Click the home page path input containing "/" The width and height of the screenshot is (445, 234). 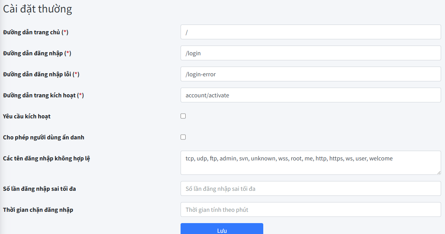click(310, 32)
